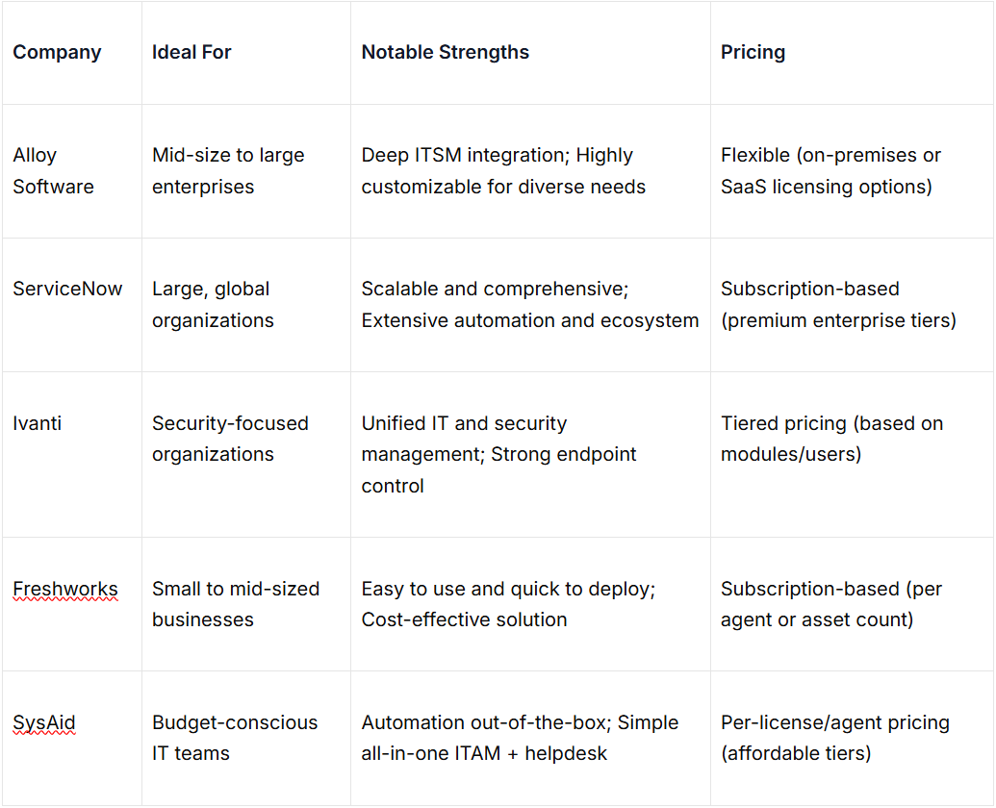This screenshot has width=996, height=808.
Task: Select the "Security-focused organizations" cell
Action: coord(230,439)
